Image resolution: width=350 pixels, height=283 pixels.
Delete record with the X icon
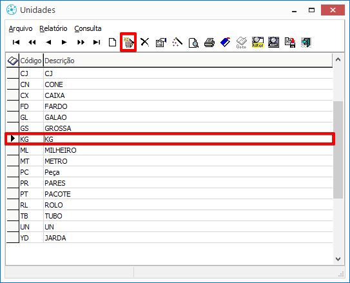[x=145, y=42]
